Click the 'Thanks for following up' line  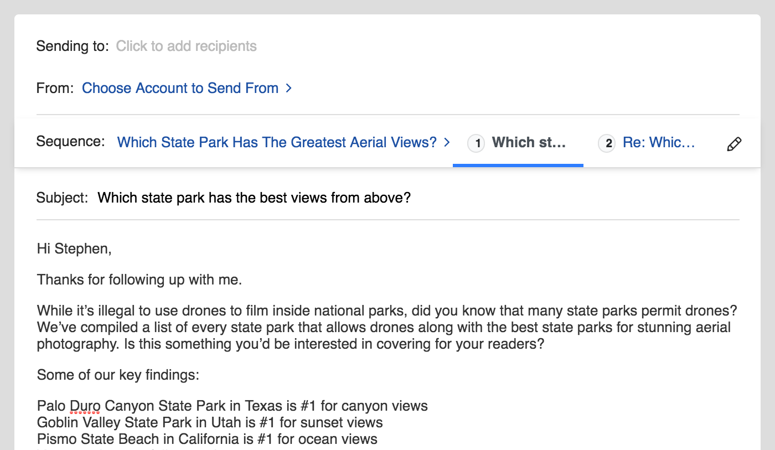click(139, 280)
